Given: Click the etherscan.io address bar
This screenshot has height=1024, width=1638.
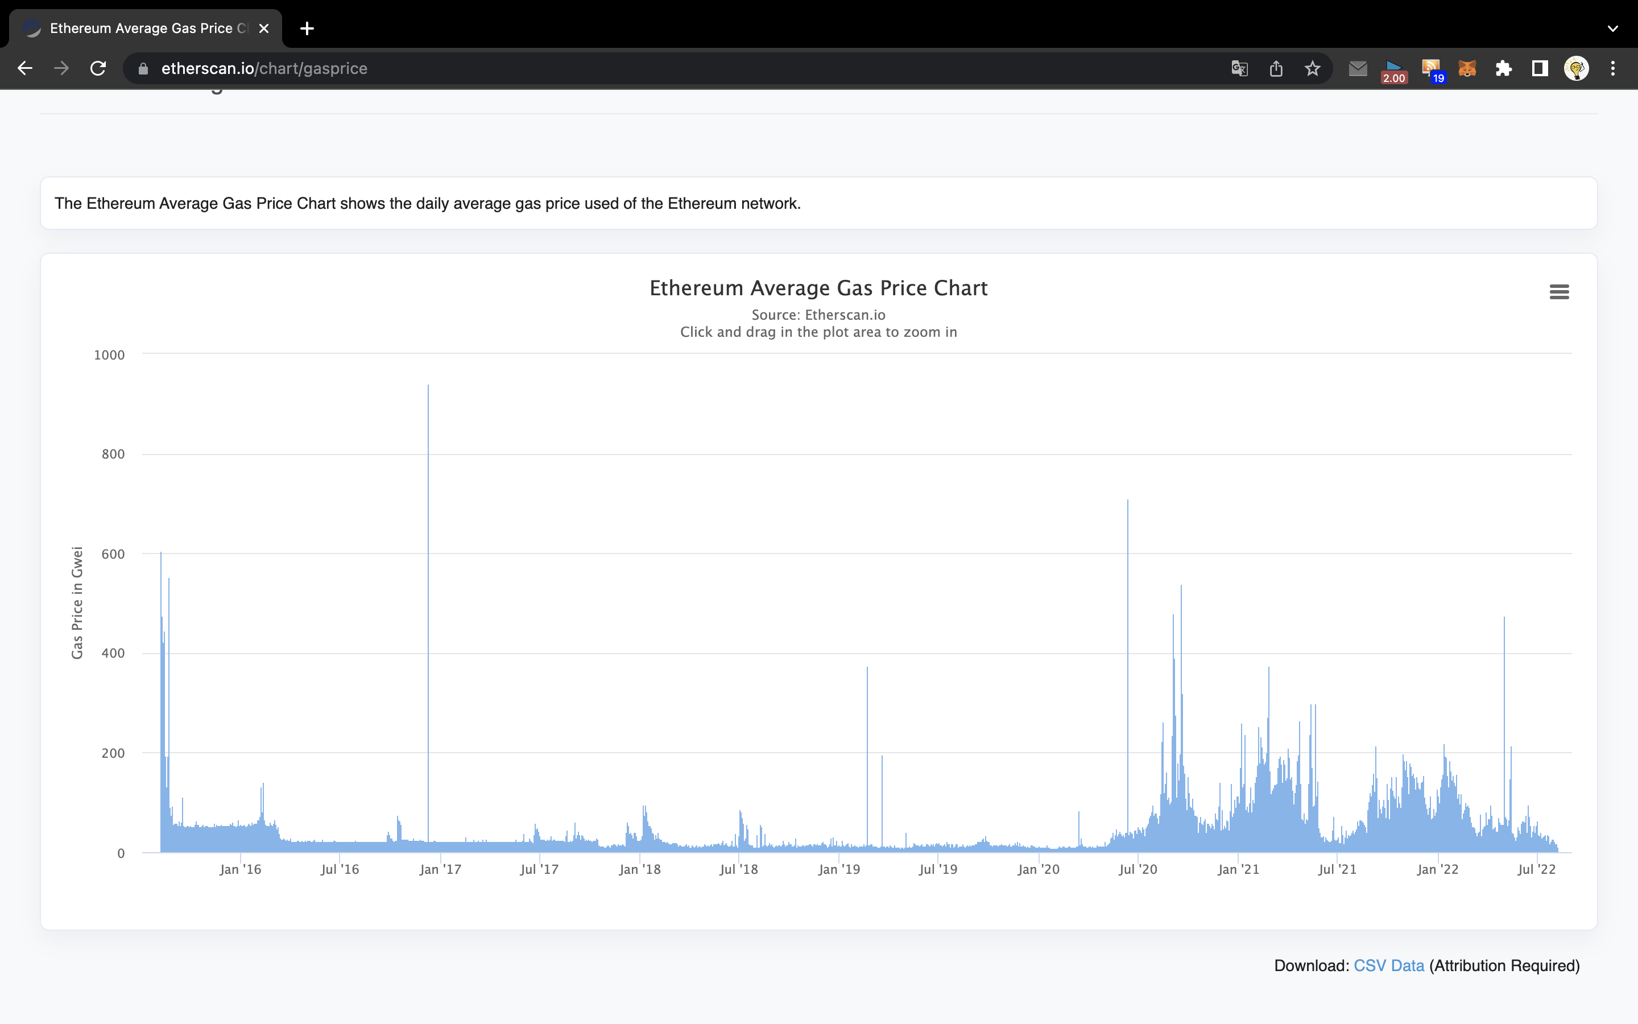Looking at the screenshot, I should pos(677,68).
